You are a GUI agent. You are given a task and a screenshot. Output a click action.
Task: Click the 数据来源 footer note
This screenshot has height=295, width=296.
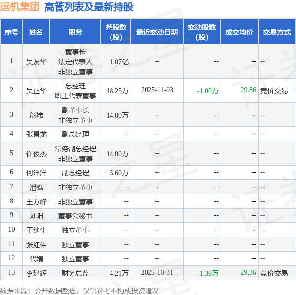[79, 291]
